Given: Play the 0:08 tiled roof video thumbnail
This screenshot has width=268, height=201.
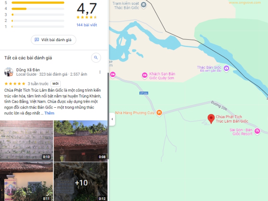Looking at the screenshot, I should pyautogui.click(x=81, y=141).
